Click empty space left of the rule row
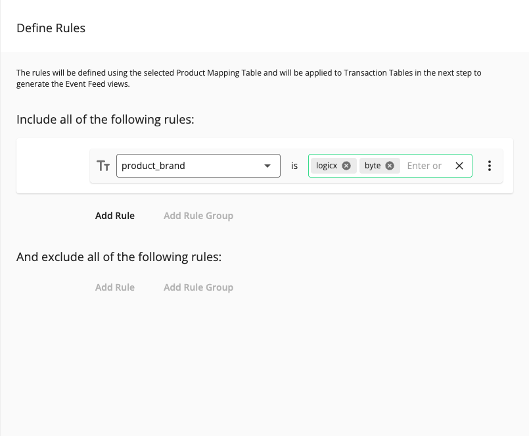This screenshot has width=529, height=436. tap(53, 166)
